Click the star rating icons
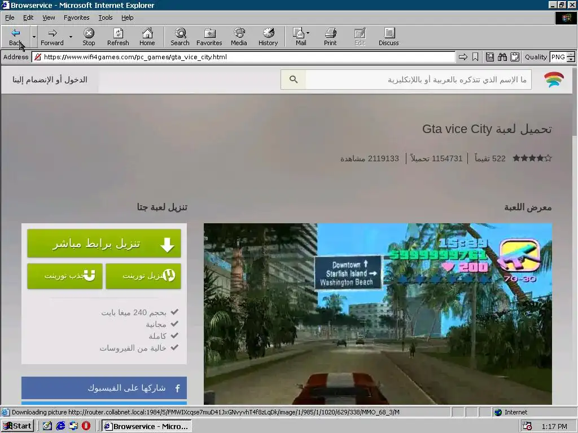The height and width of the screenshot is (433, 578). [x=532, y=158]
